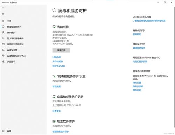Click the '40470 个文件已扫描' text
175x135 pixels.
(63, 44)
